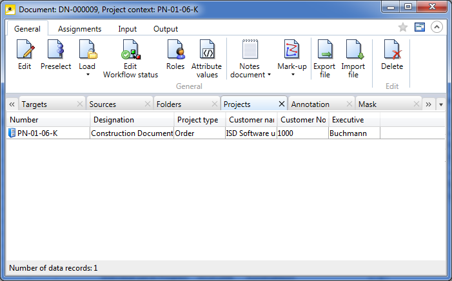Image resolution: width=452 pixels, height=281 pixels.
Task: Select the PN-01-06-K number cell
Action: pyautogui.click(x=48, y=133)
